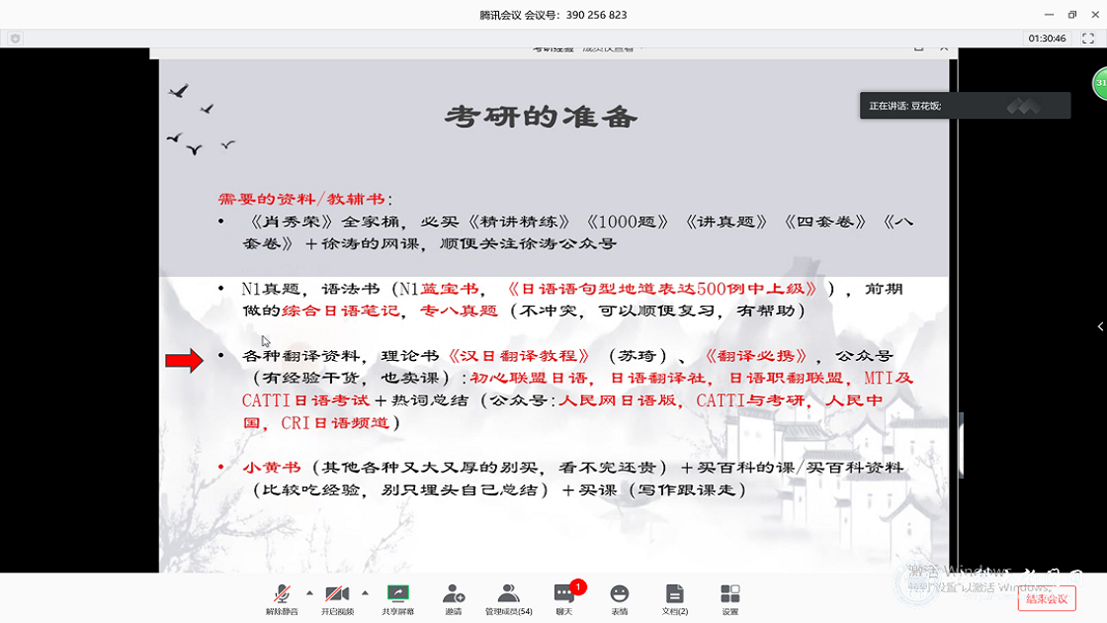Viewport: 1107px width, 623px height.
Task: Expand audio options arrow beside 解除静音
Action: (309, 593)
